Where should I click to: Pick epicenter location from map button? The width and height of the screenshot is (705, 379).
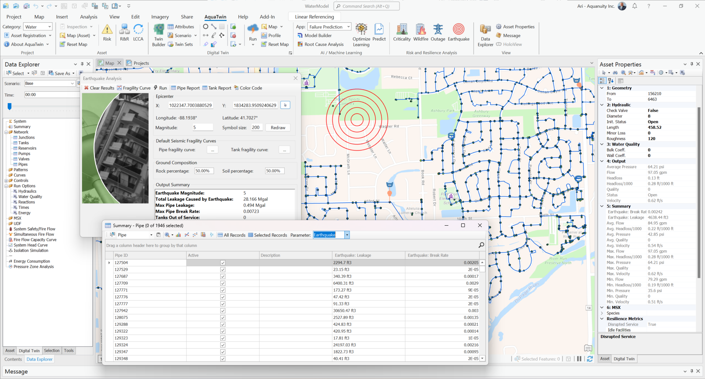(x=285, y=105)
